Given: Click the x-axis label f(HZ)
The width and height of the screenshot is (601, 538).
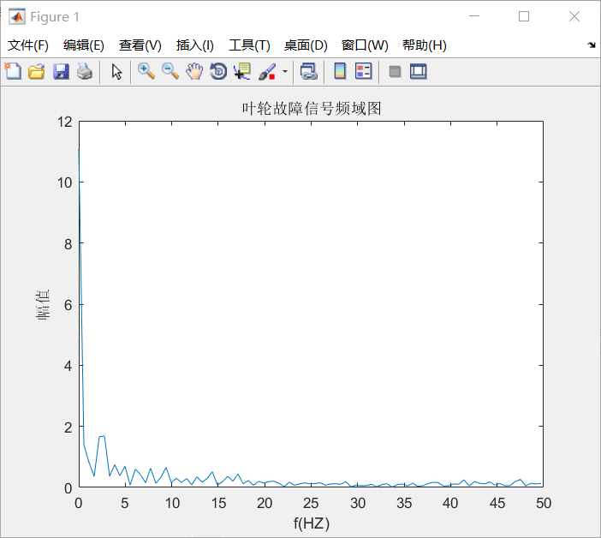Looking at the screenshot, I should pyautogui.click(x=312, y=523).
